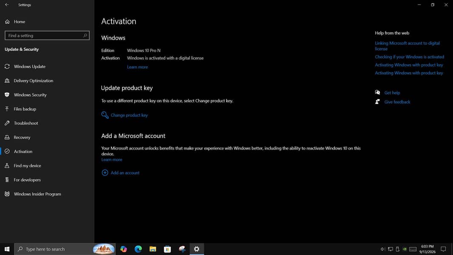This screenshot has height=255, width=453.
Task: Open first Activating Windows with product key link
Action: click(409, 65)
